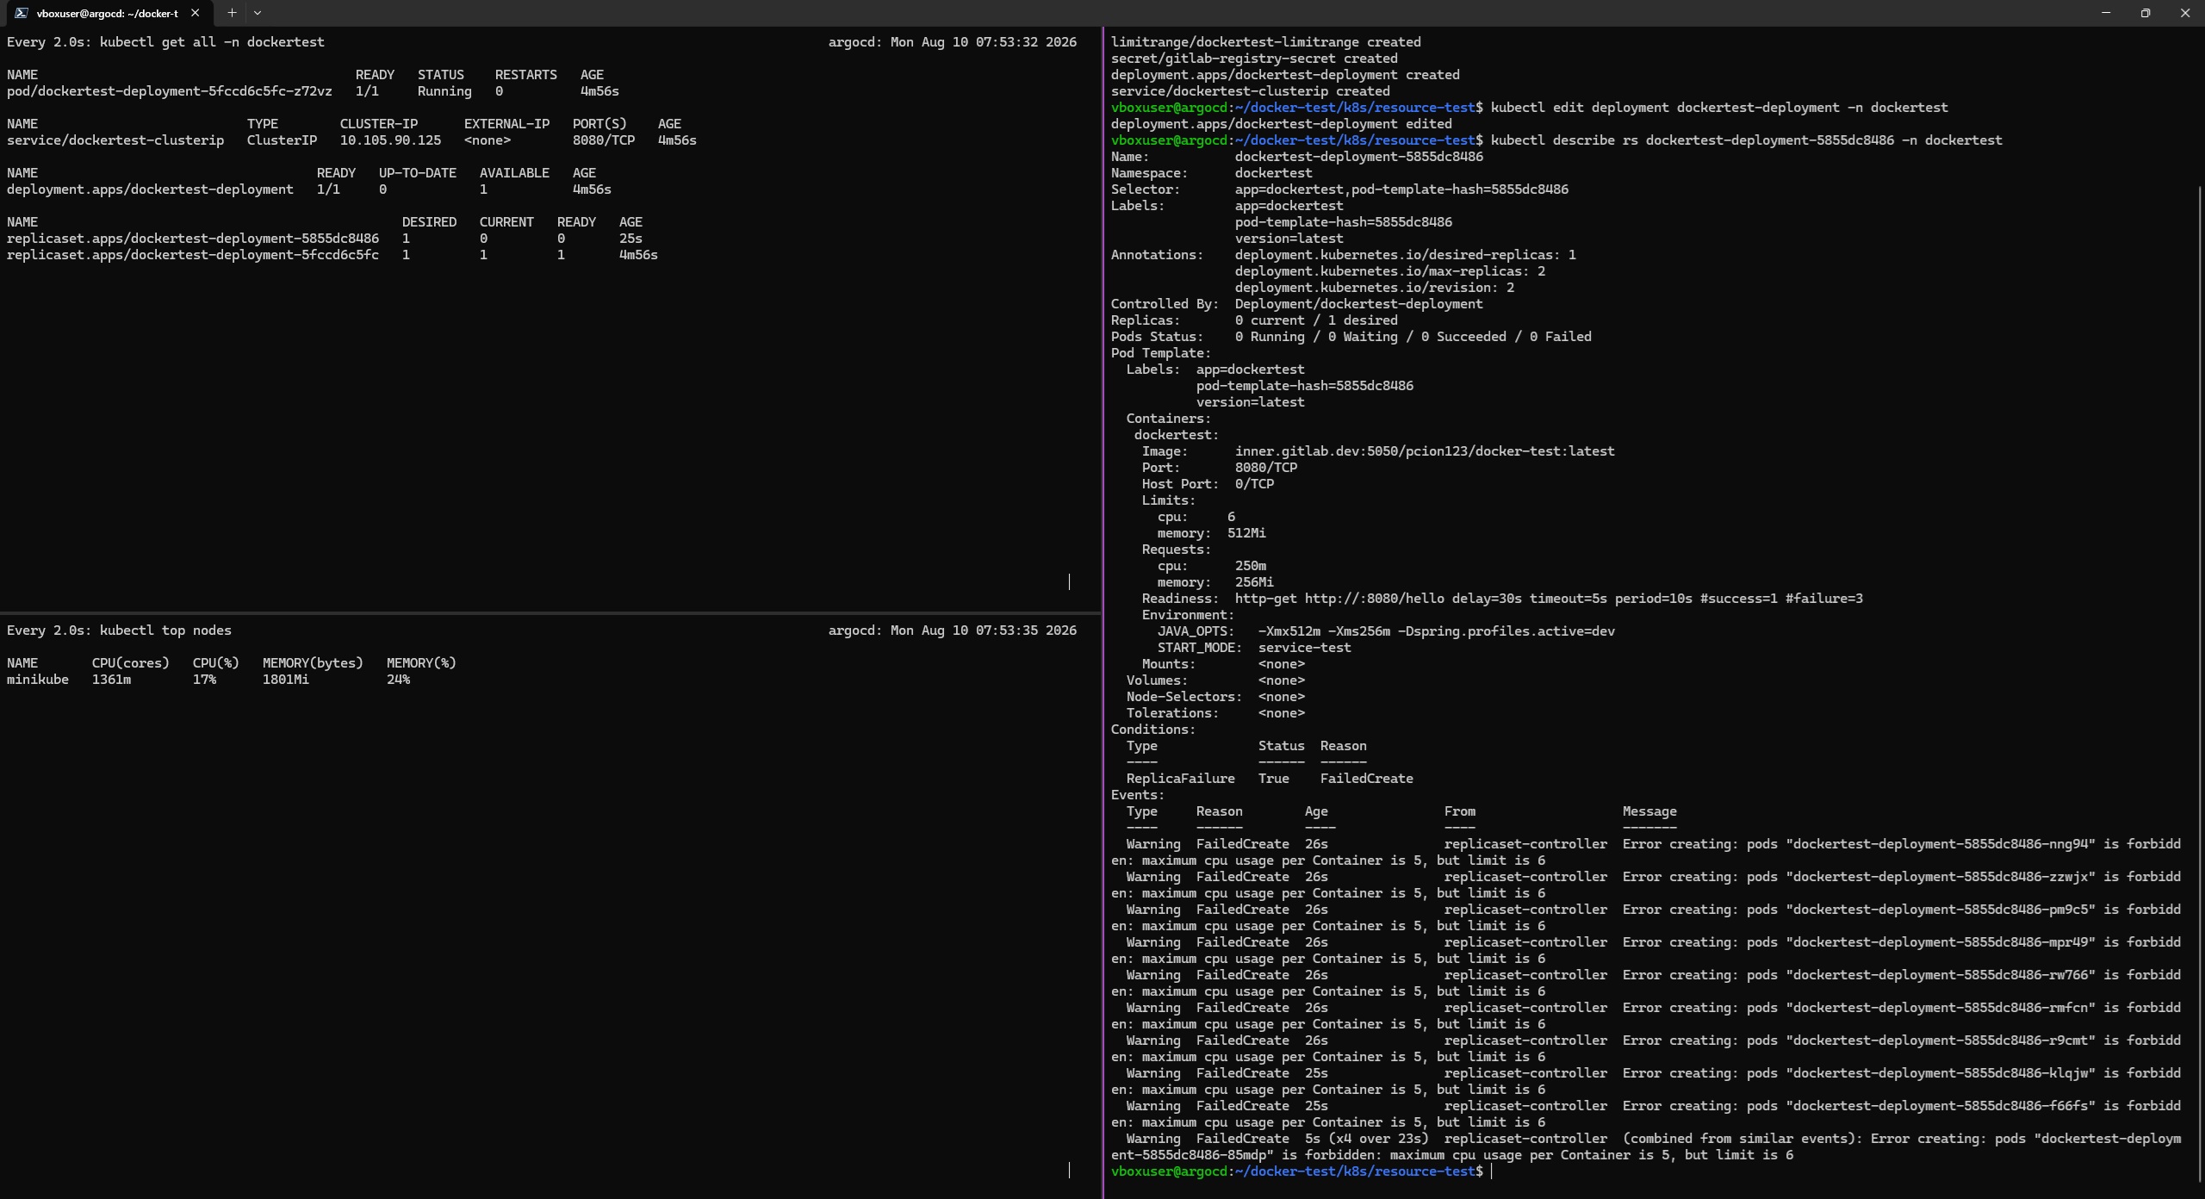Click the 1361m CPU cores value
The width and height of the screenshot is (2205, 1199).
coord(112,680)
